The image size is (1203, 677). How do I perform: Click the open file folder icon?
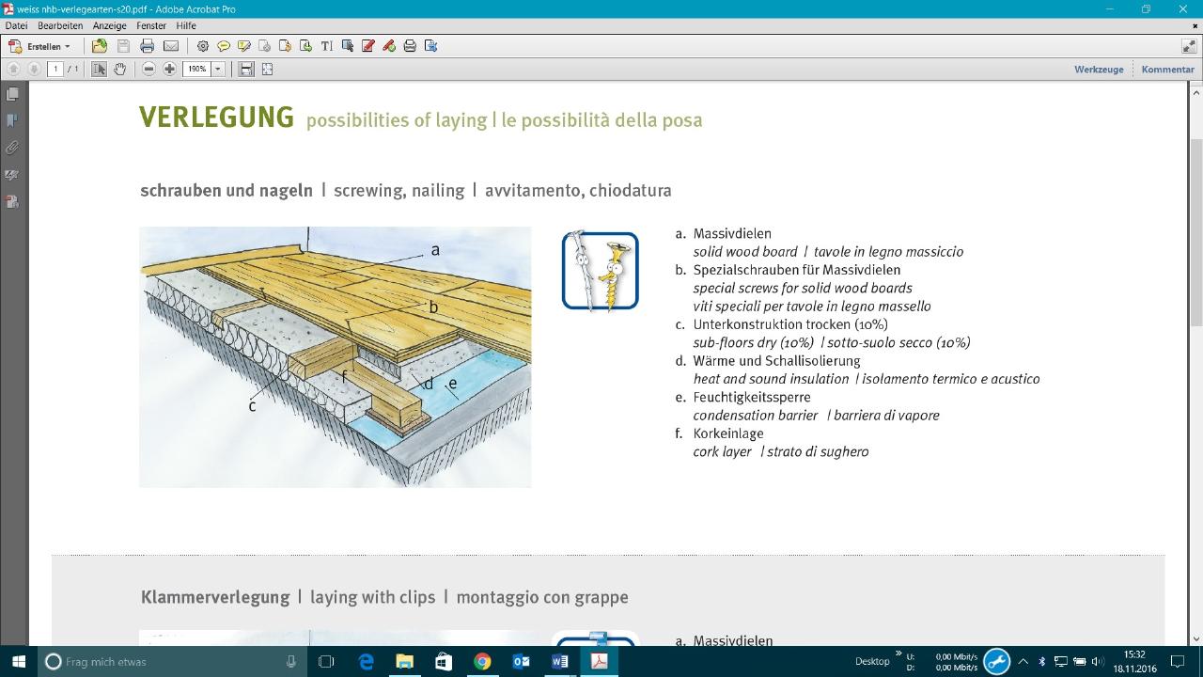(100, 46)
